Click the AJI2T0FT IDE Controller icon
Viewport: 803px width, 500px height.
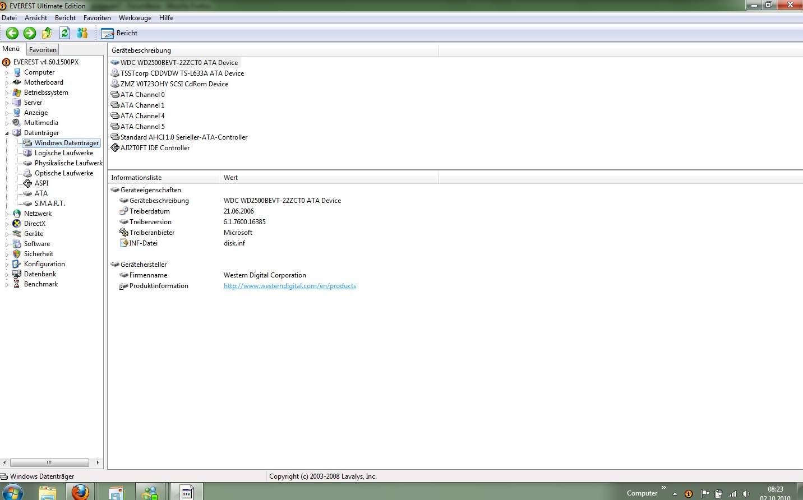[x=115, y=148]
